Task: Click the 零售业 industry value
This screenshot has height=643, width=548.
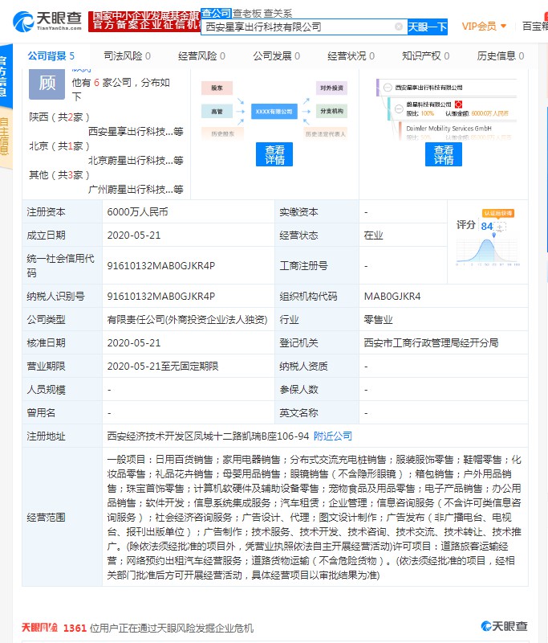Action: (x=378, y=319)
